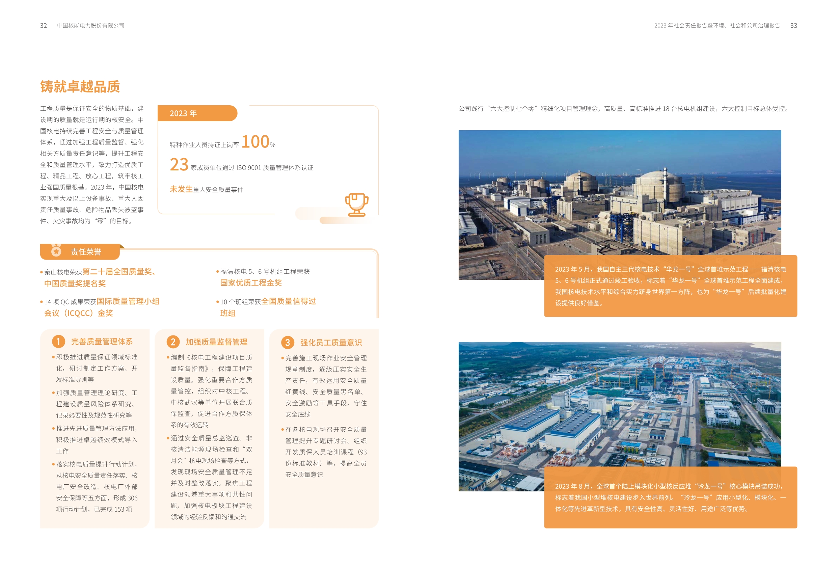Select the orange 2023 年 tab label
The image size is (837, 568).
tap(183, 113)
